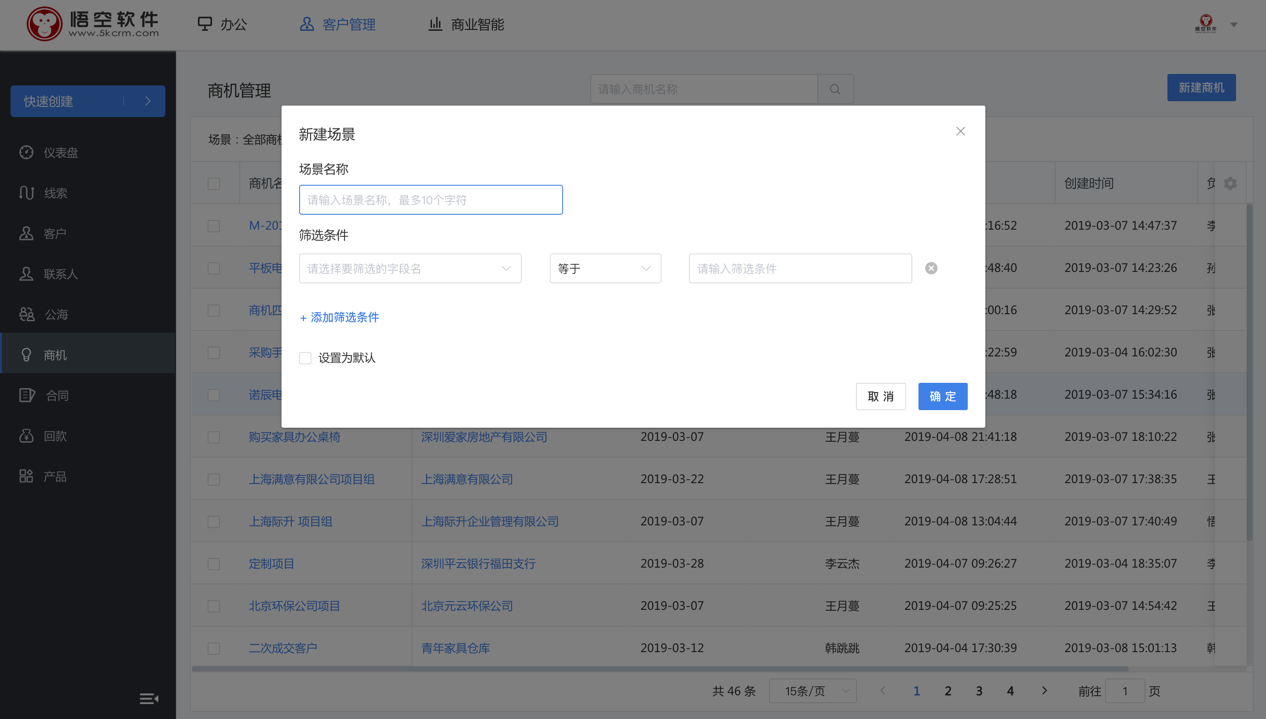This screenshot has height=719, width=1266.
Task: Go to page 4
Action: (x=1010, y=691)
